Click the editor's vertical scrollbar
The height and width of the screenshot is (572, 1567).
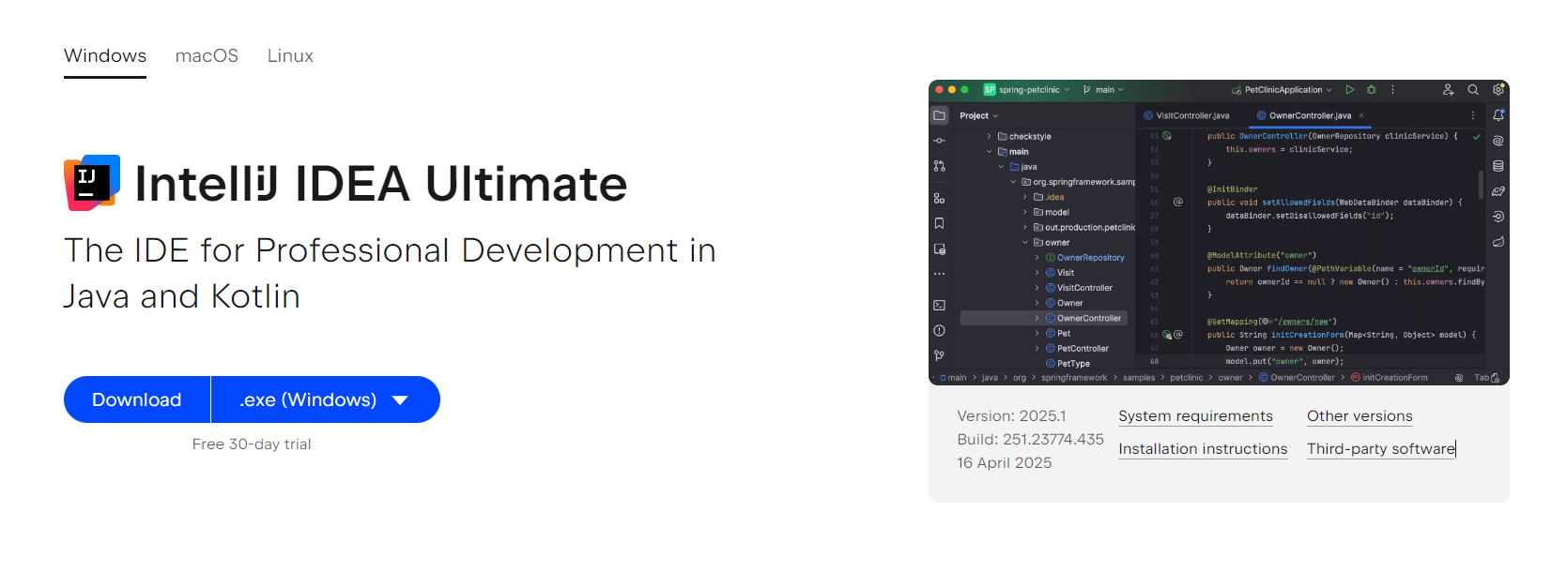[1481, 184]
